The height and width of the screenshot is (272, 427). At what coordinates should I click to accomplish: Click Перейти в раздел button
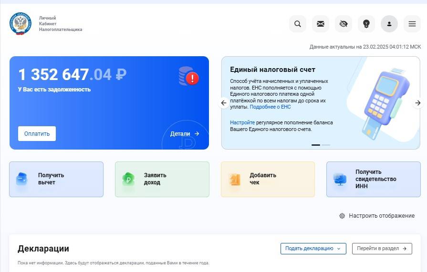click(382, 248)
